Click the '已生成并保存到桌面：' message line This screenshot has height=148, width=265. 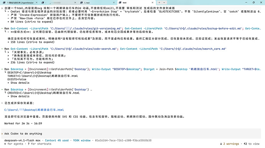point(20,103)
